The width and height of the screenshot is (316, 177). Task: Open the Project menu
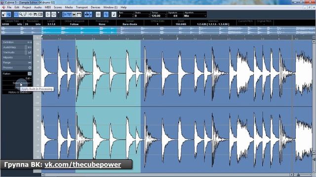tap(27, 7)
